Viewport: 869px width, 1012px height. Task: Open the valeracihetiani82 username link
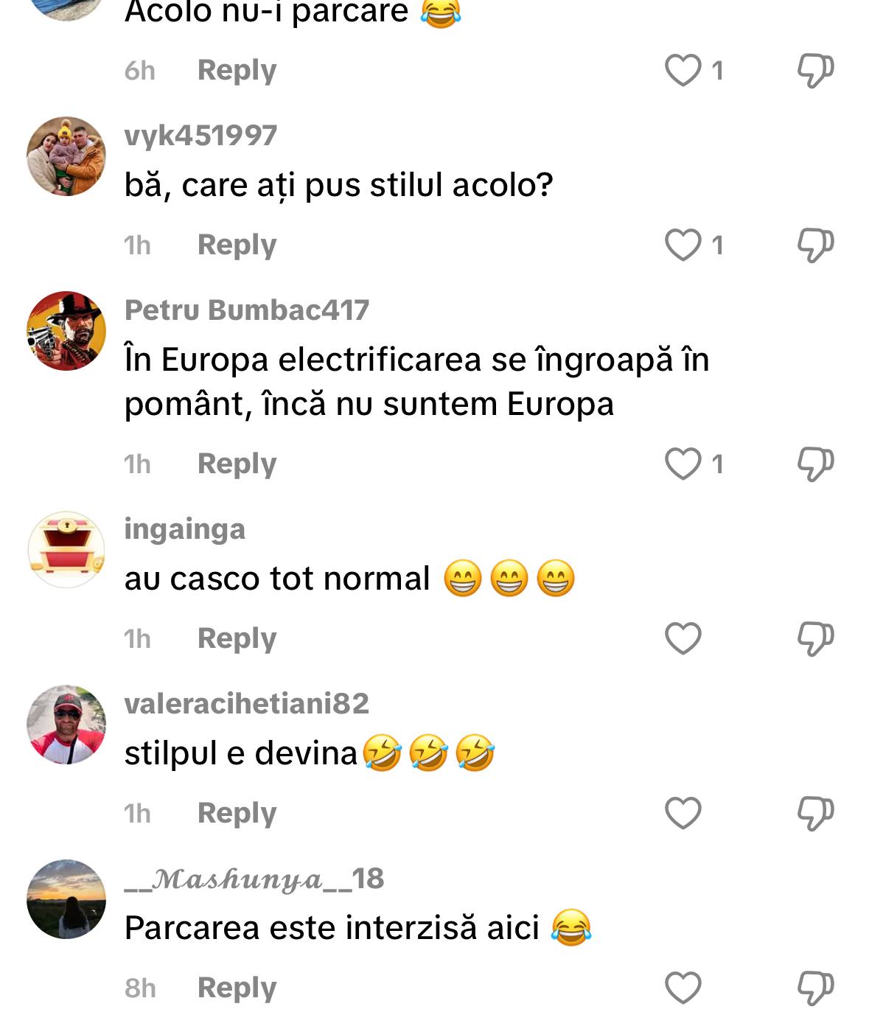coord(246,704)
